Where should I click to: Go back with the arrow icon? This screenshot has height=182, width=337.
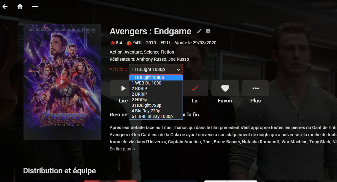point(5,6)
